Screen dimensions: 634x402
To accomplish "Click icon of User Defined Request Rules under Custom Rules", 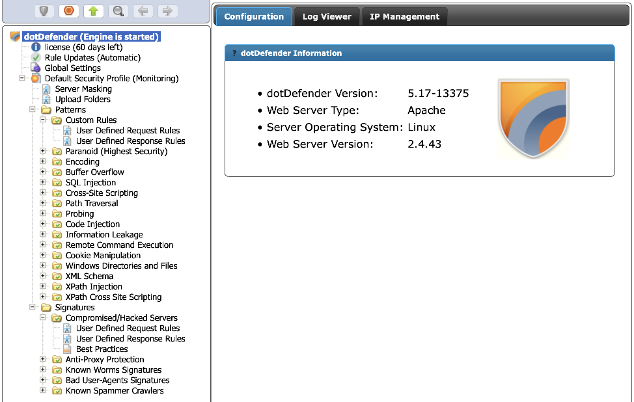I will (67, 131).
